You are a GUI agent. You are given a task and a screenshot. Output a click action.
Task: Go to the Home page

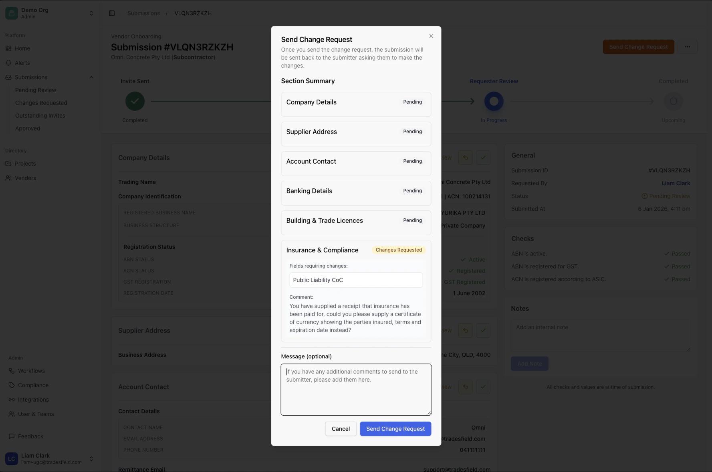[x=22, y=48]
